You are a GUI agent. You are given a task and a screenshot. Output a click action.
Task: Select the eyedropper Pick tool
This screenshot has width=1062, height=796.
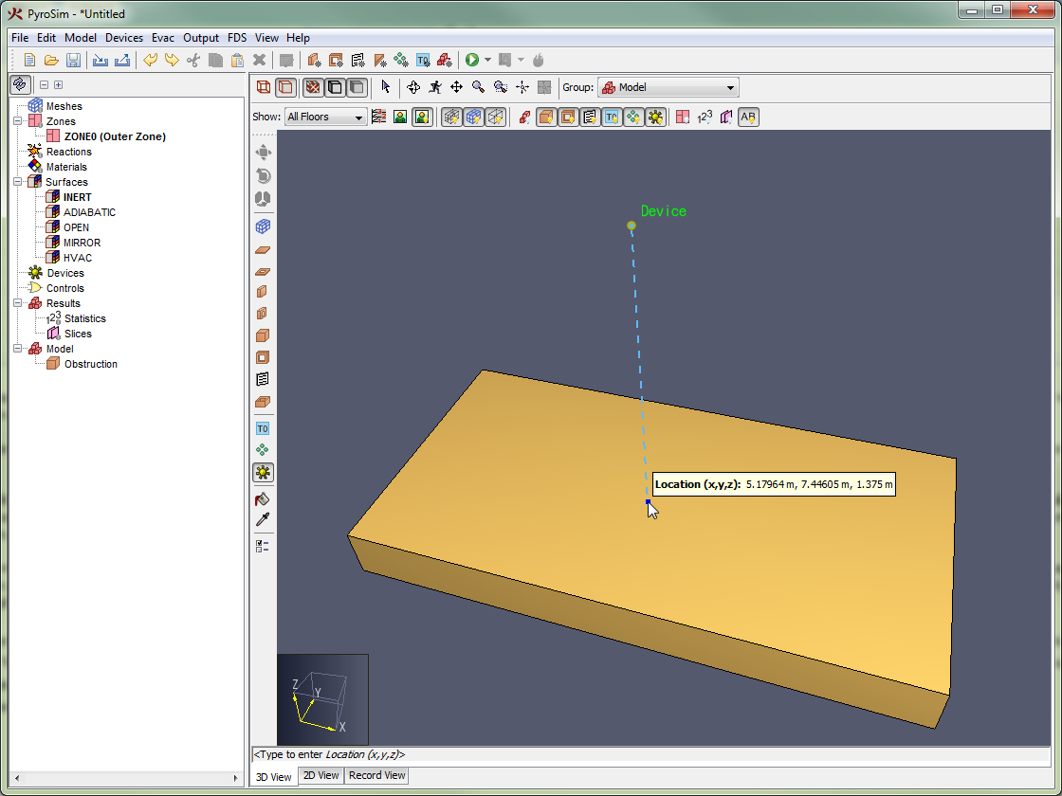(263, 519)
